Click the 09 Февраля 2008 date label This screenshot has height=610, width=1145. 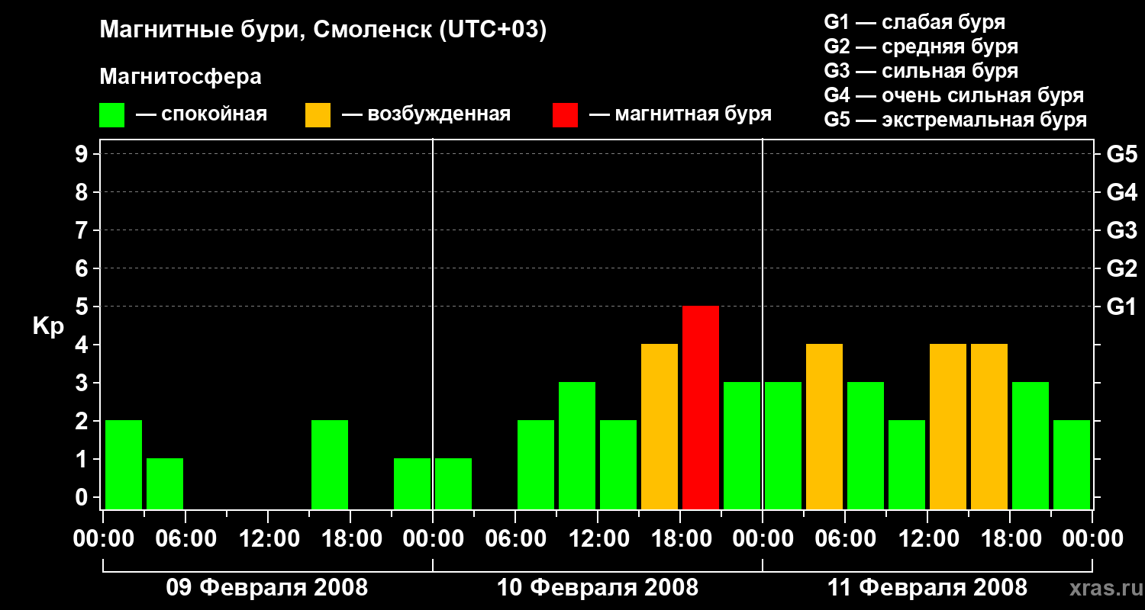click(267, 588)
